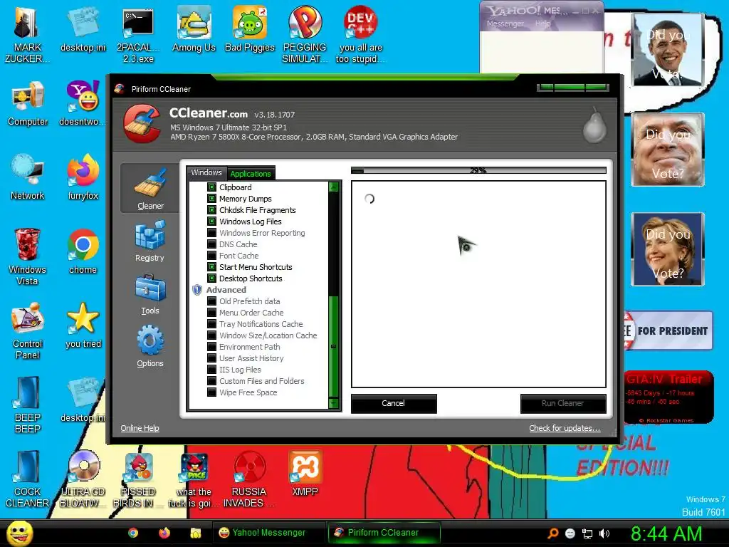The image size is (729, 547).
Task: Click the green scrollbar of cleaner list
Action: click(x=333, y=345)
